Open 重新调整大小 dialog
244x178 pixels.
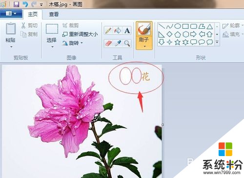point(80,34)
